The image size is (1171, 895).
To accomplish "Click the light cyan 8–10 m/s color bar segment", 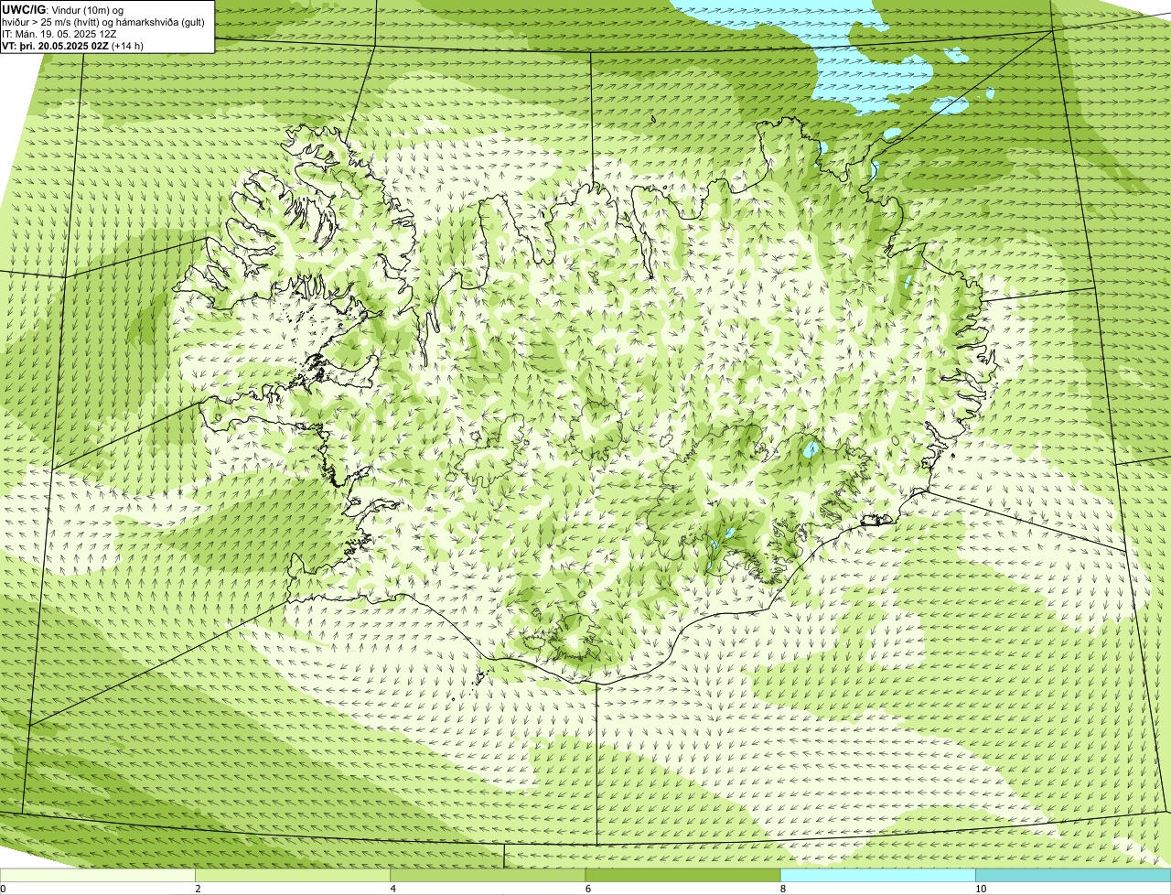I will (877, 875).
